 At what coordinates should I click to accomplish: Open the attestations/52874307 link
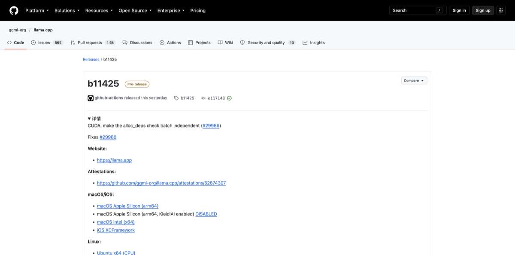click(161, 183)
